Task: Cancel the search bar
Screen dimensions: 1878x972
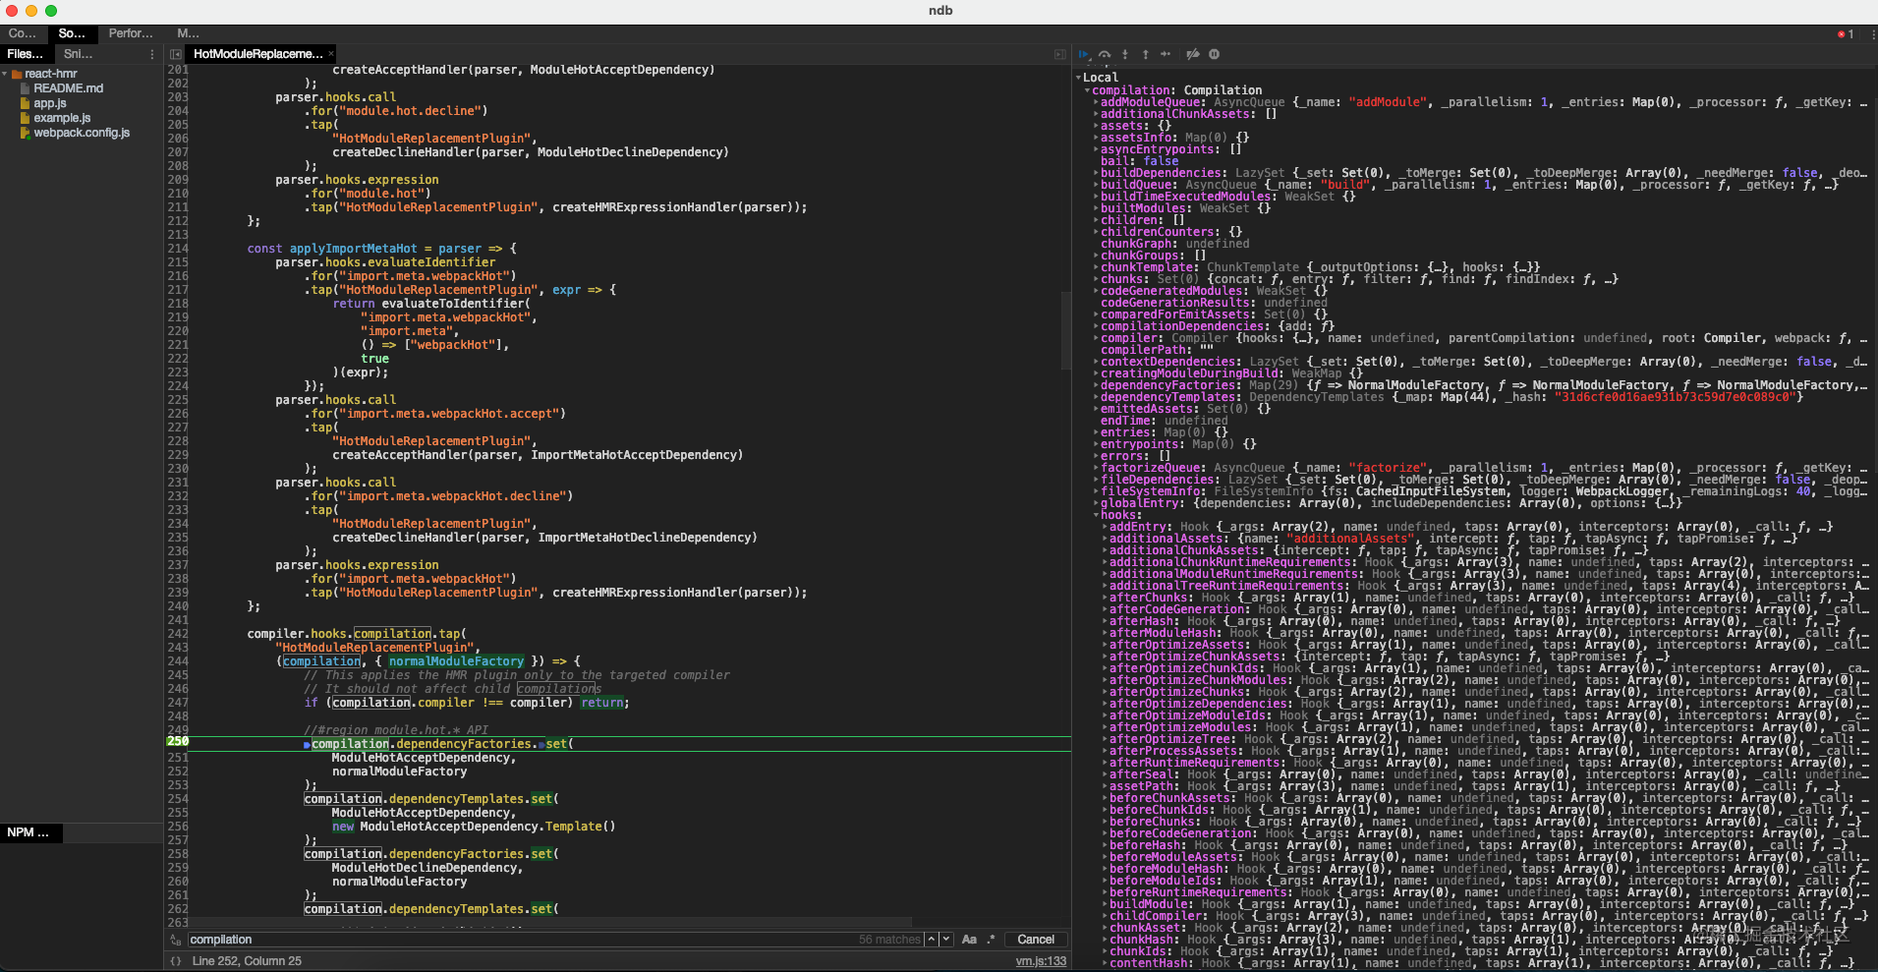Action: coord(1036,940)
